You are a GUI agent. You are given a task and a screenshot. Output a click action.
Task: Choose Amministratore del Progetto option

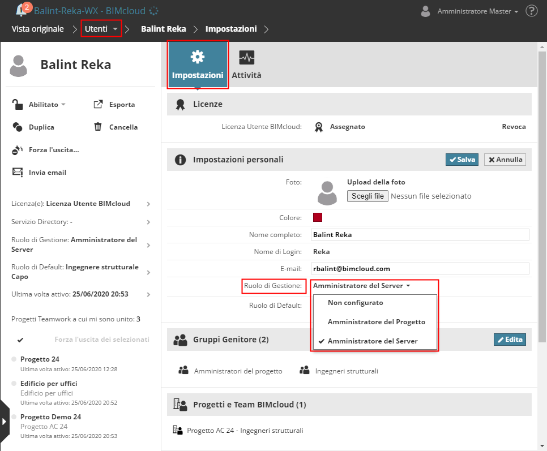375,321
